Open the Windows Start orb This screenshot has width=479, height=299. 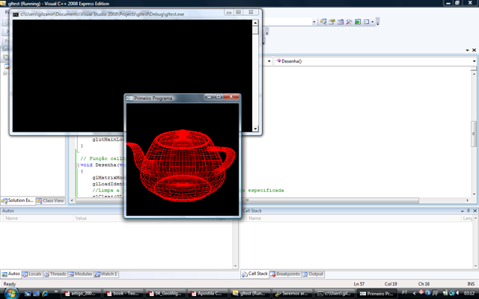click(x=11, y=293)
